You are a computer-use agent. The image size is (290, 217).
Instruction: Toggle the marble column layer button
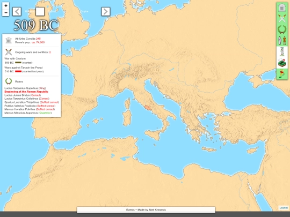[282, 51]
